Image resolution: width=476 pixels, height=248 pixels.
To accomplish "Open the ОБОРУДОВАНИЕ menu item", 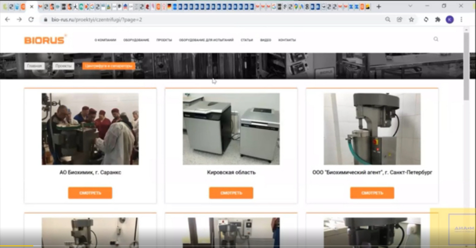I will click(x=136, y=40).
